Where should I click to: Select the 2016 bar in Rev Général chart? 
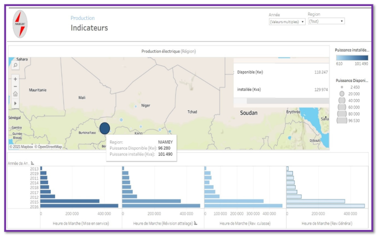(325, 206)
